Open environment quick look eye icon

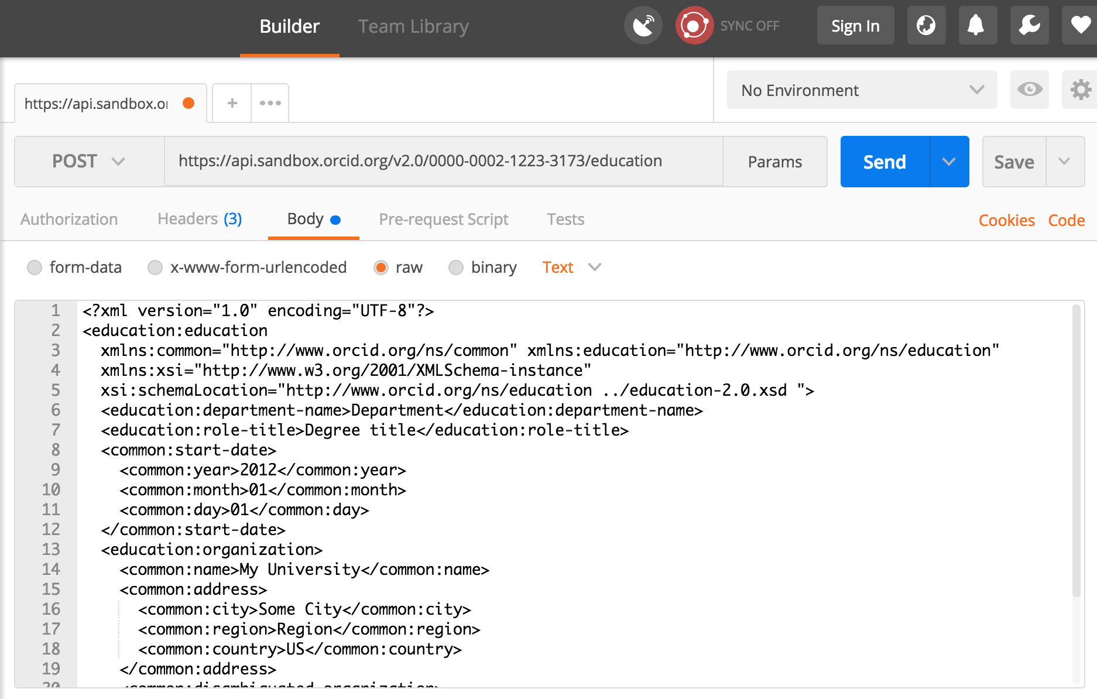[1030, 90]
